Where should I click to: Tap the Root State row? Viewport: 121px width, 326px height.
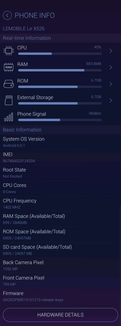60,173
